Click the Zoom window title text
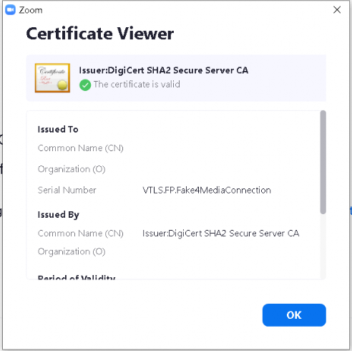 [x=31, y=10]
